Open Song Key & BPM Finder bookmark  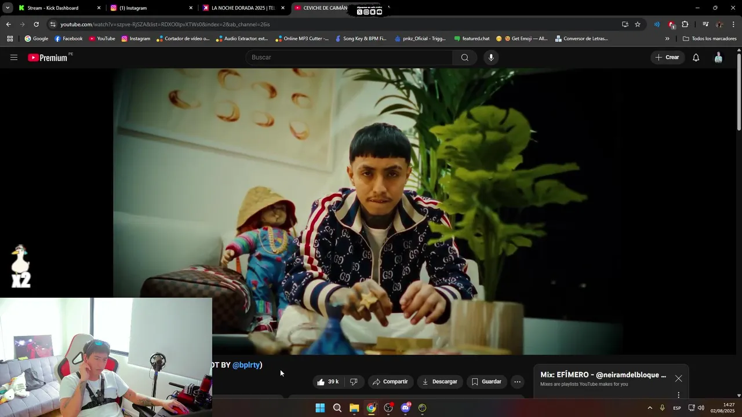pyautogui.click(x=361, y=39)
